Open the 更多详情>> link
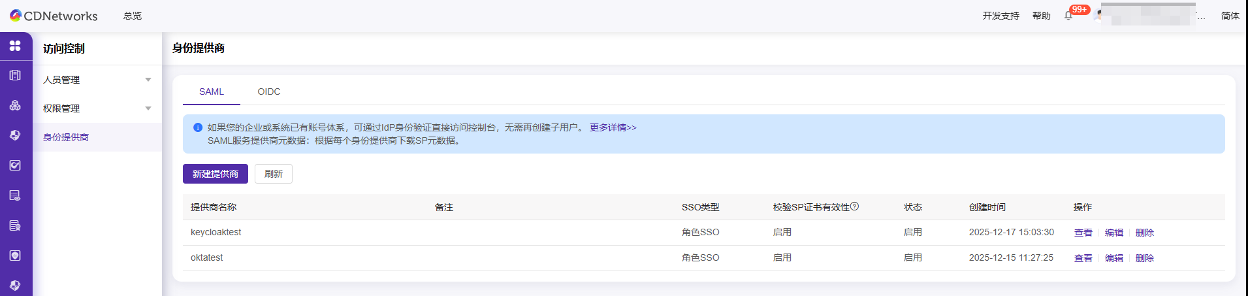The width and height of the screenshot is (1248, 296). 613,127
